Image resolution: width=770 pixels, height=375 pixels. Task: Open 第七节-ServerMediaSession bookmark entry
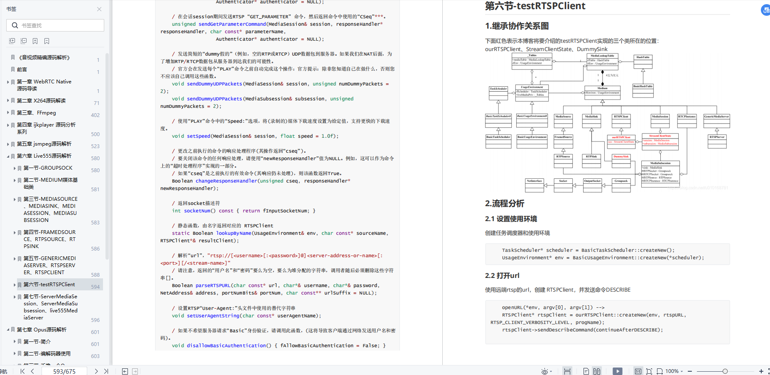pos(50,307)
